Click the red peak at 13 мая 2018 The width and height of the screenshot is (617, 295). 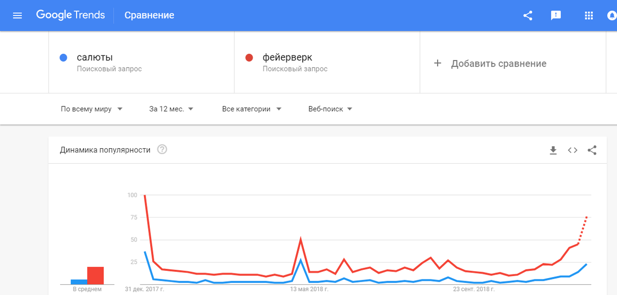300,239
